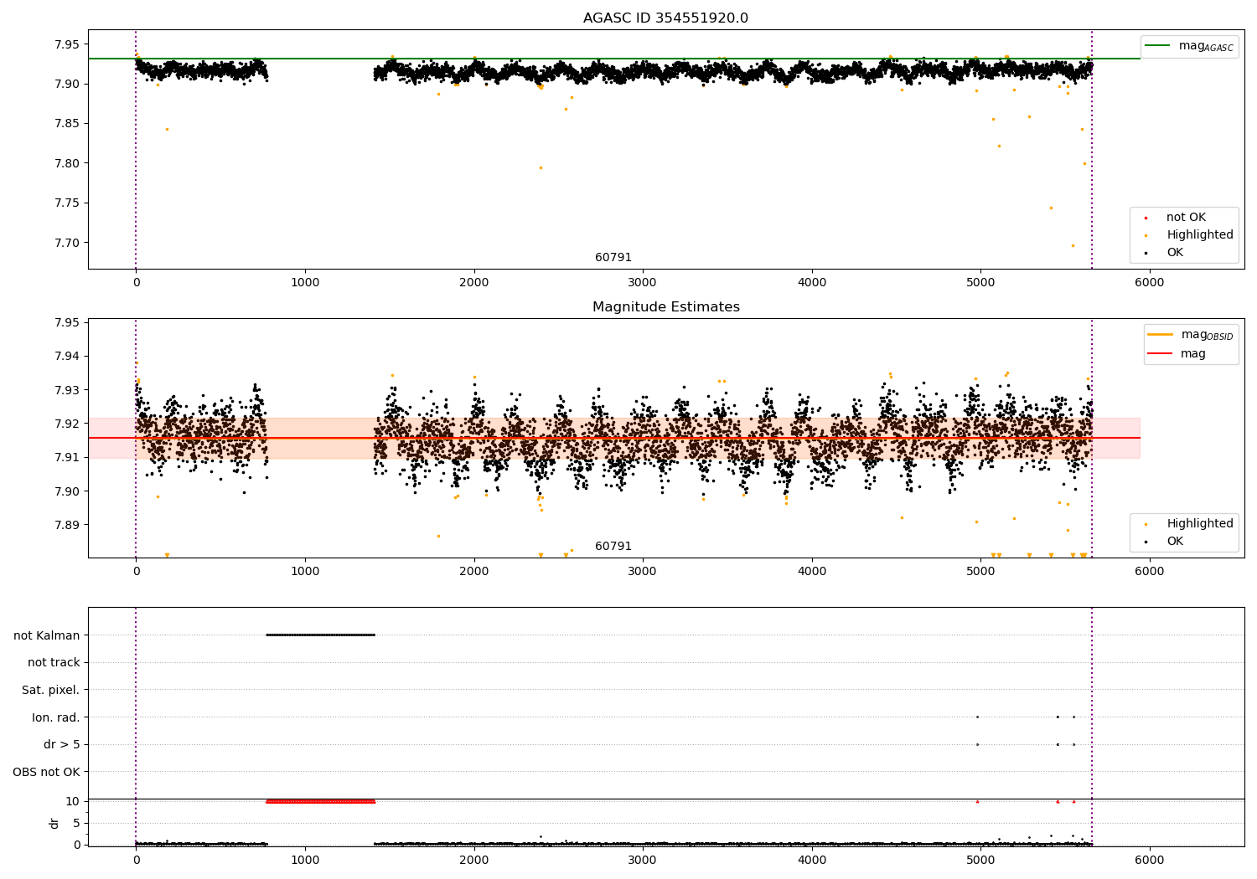The image size is (1257, 879).
Task: Click the 10 tick on the dr axis
Action: click(x=73, y=801)
